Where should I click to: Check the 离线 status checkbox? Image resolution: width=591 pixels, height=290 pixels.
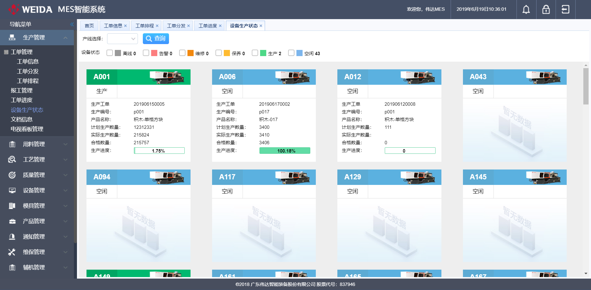coord(110,53)
